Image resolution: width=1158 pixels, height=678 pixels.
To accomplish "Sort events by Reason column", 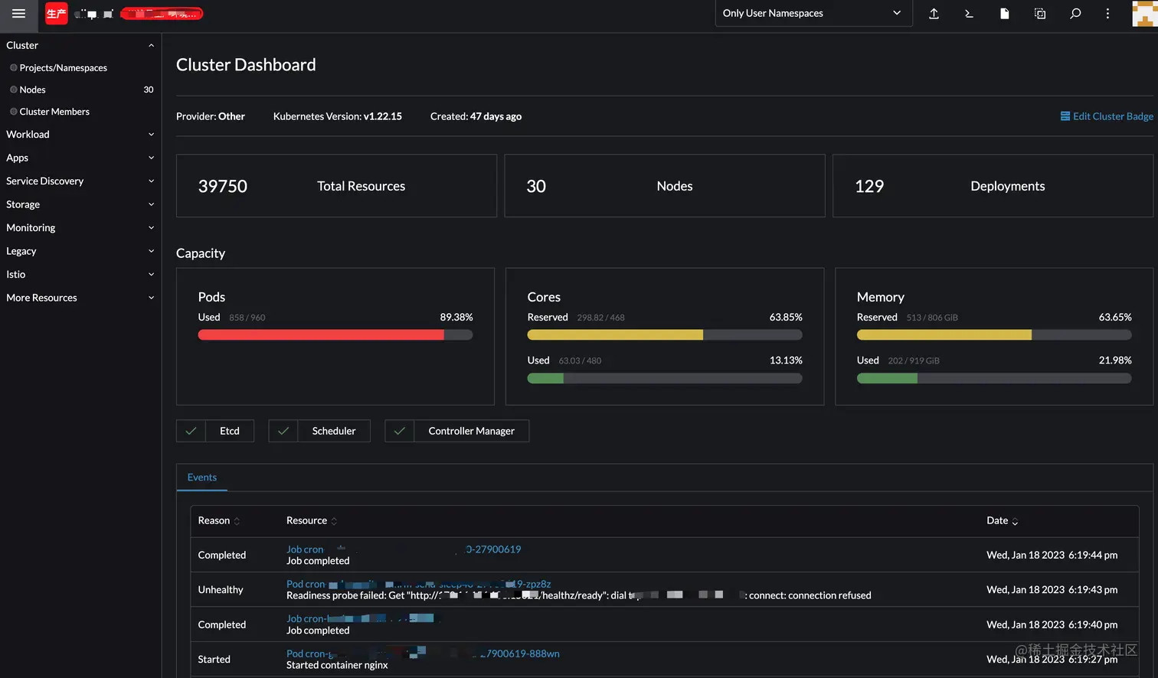I will (x=219, y=520).
